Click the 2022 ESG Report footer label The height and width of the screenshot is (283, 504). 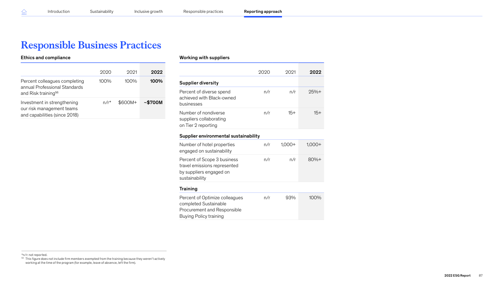click(457, 276)
